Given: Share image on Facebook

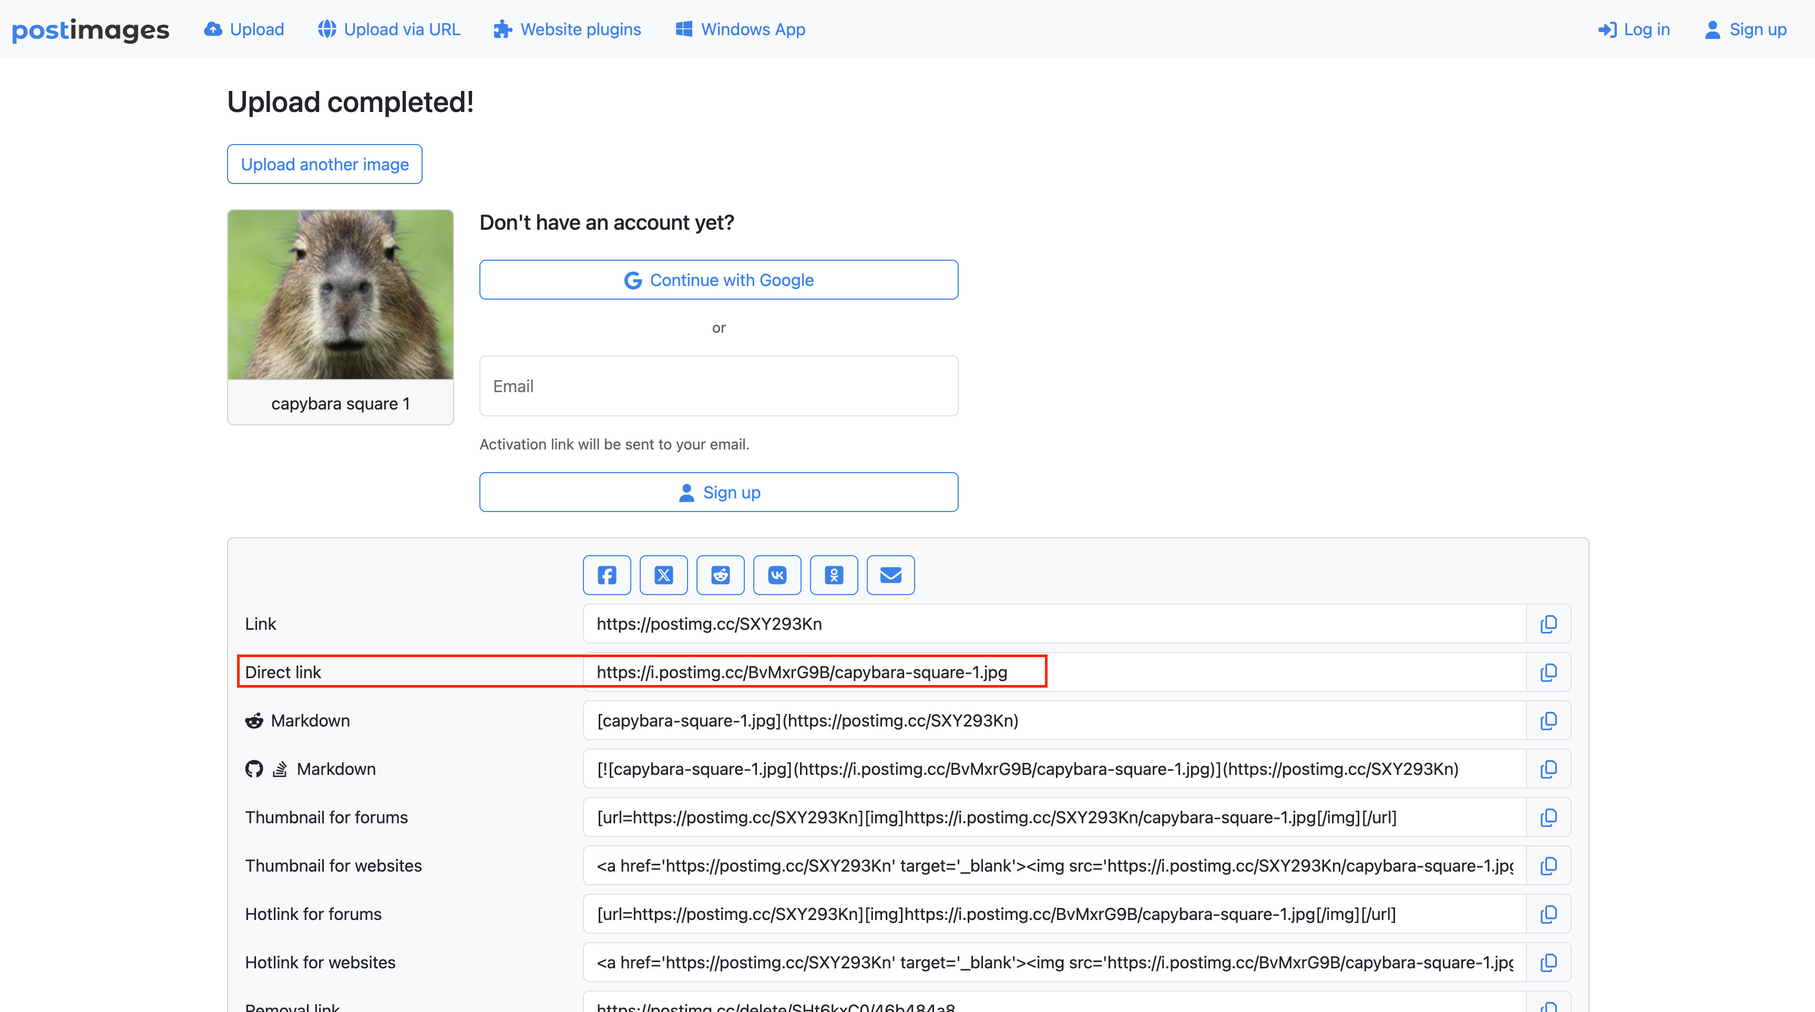Looking at the screenshot, I should 607,575.
